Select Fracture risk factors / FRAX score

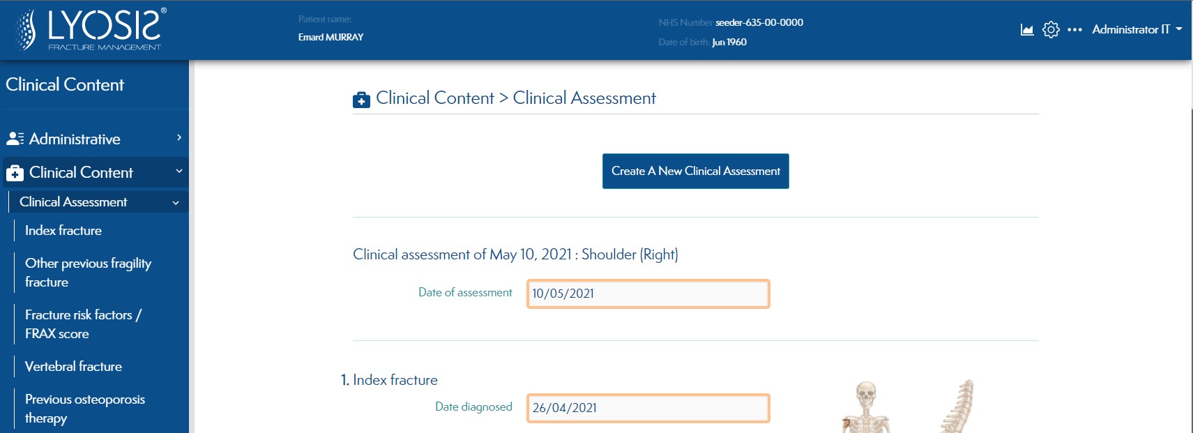[x=83, y=324]
